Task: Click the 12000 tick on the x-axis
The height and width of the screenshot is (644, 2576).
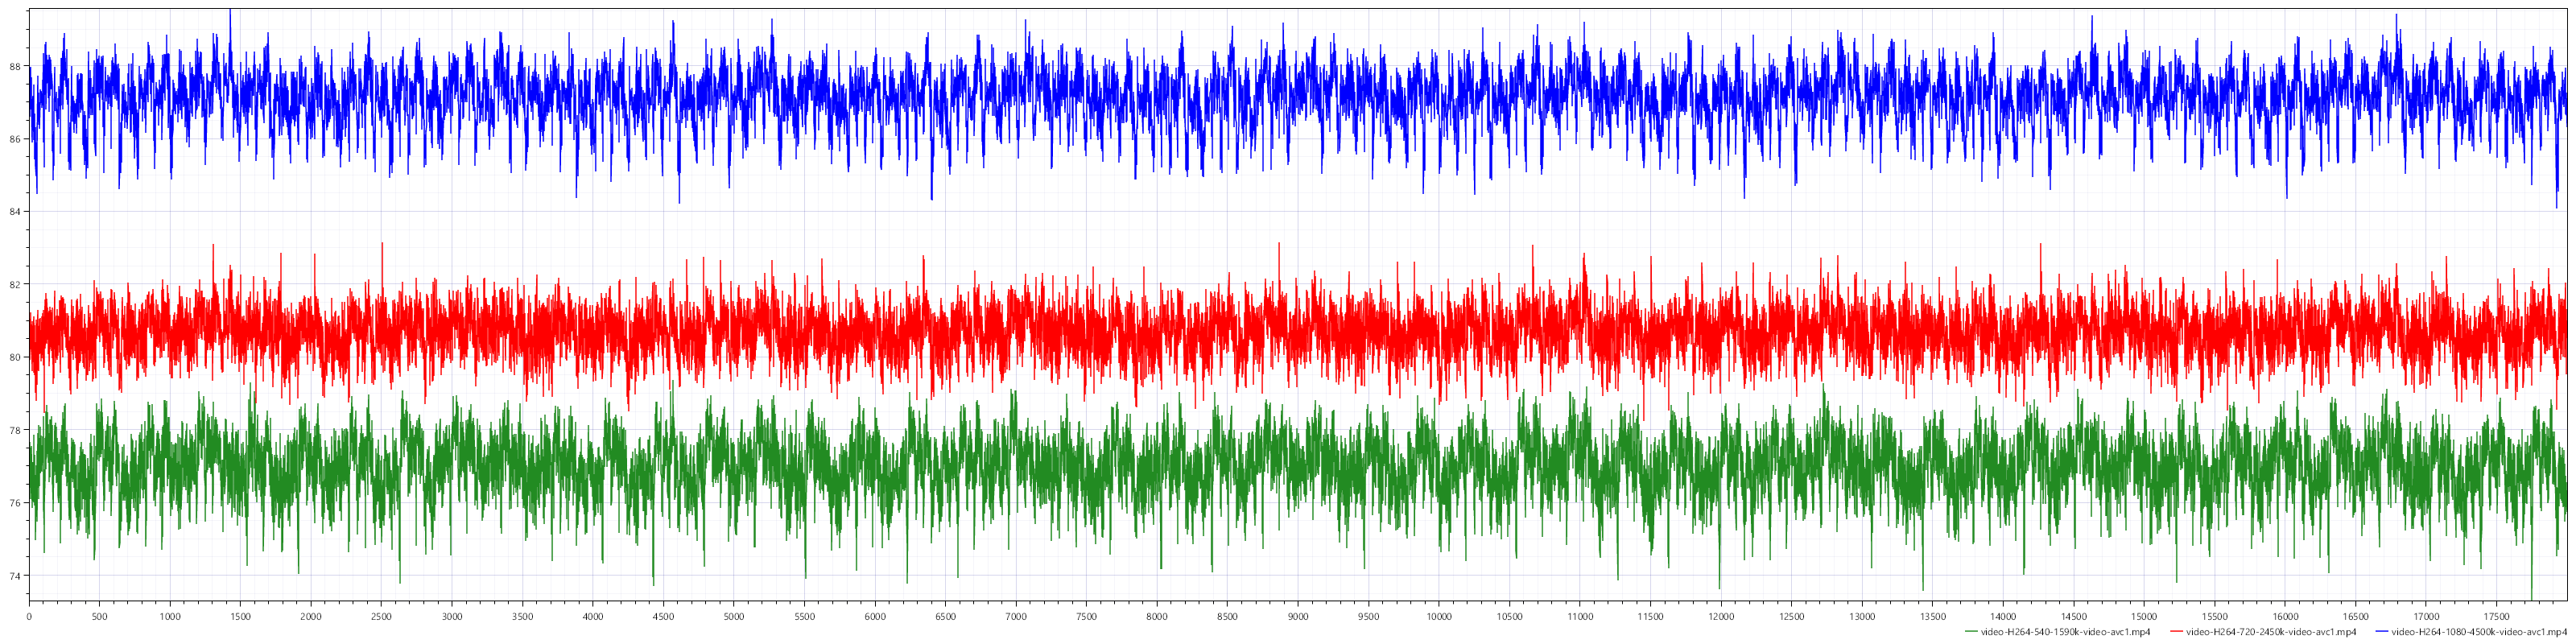Action: [1721, 617]
